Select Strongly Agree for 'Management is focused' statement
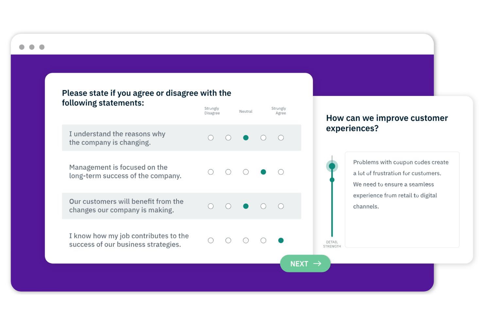Viewport: 484px width, 323px height. click(x=281, y=172)
